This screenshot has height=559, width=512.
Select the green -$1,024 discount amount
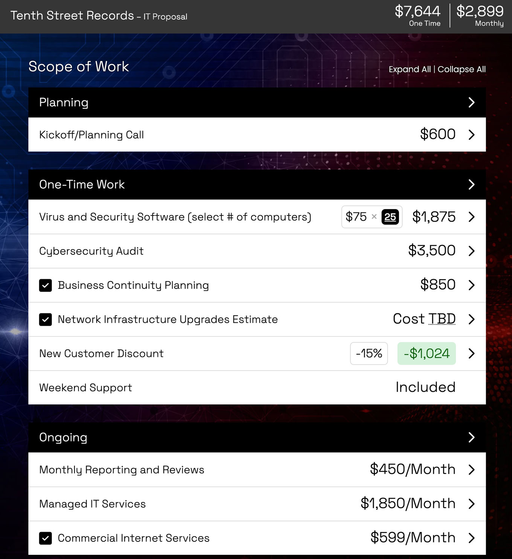coord(426,353)
